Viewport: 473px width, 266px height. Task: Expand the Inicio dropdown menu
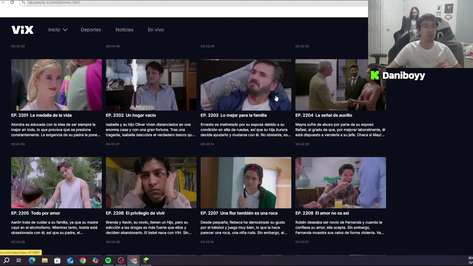(58, 30)
